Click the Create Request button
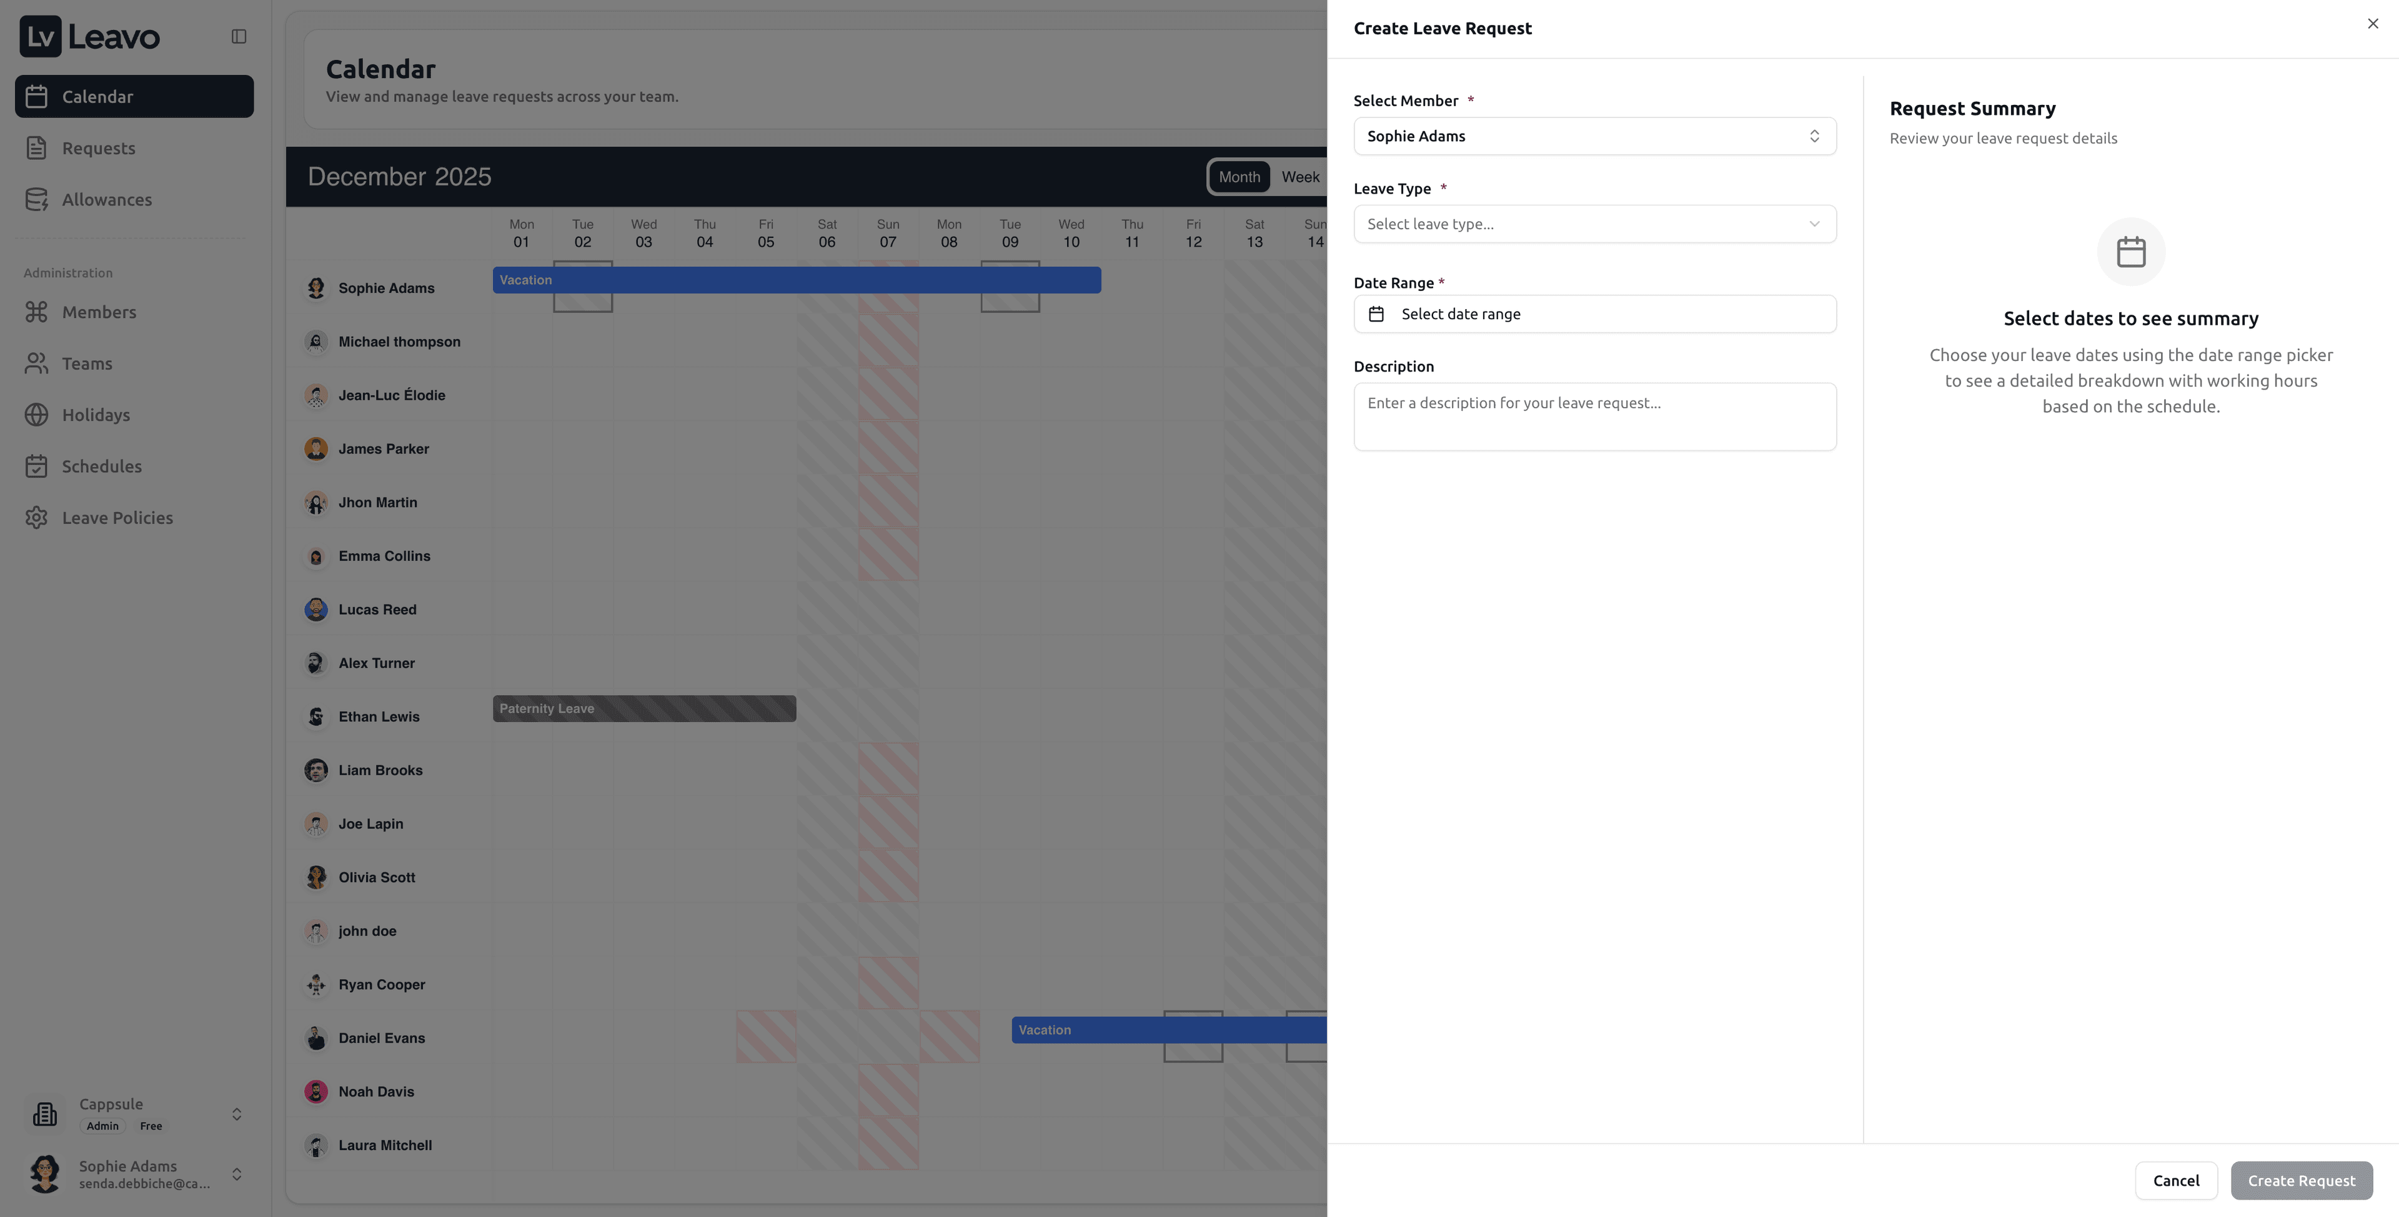Screen dimensions: 2399x1217 [x=2300, y=1181]
